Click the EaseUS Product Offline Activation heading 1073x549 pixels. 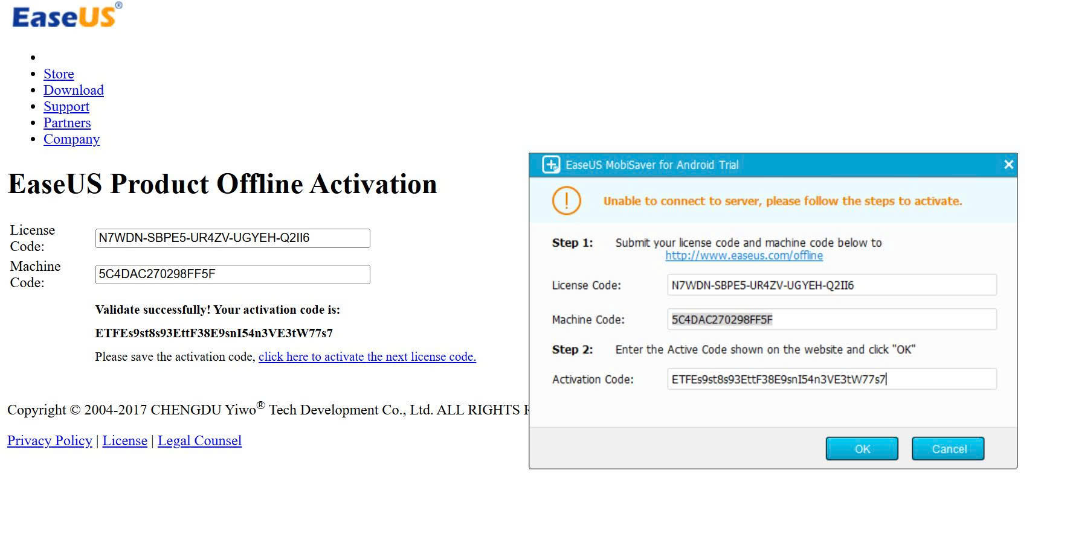click(222, 185)
